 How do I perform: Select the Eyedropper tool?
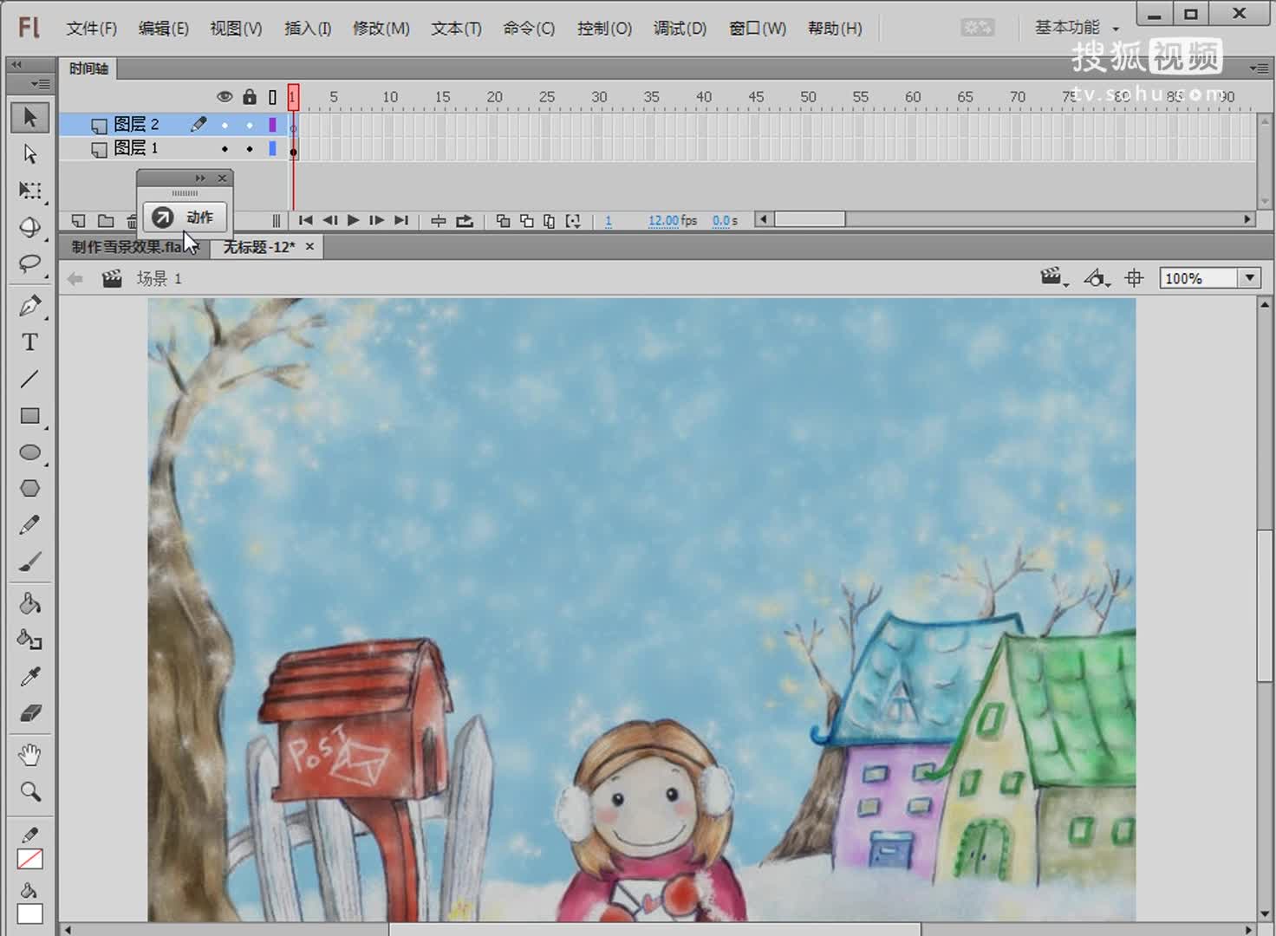[29, 676]
